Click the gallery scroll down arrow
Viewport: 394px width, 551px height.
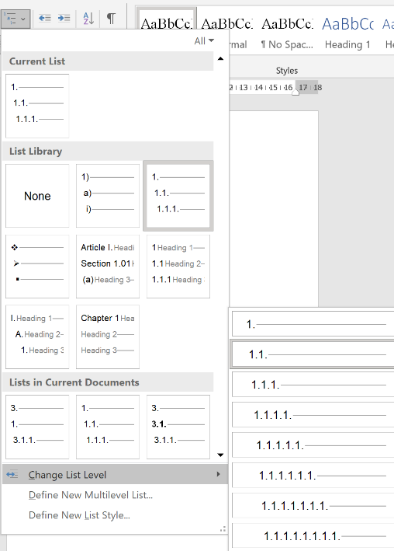pos(220,455)
